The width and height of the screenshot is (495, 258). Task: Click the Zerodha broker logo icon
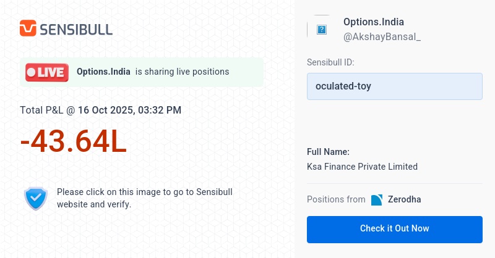377,200
